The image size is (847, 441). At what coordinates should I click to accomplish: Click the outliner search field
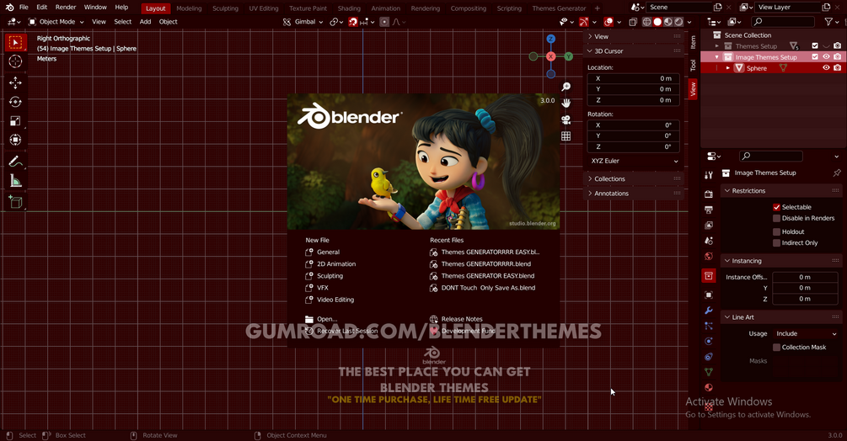click(783, 22)
